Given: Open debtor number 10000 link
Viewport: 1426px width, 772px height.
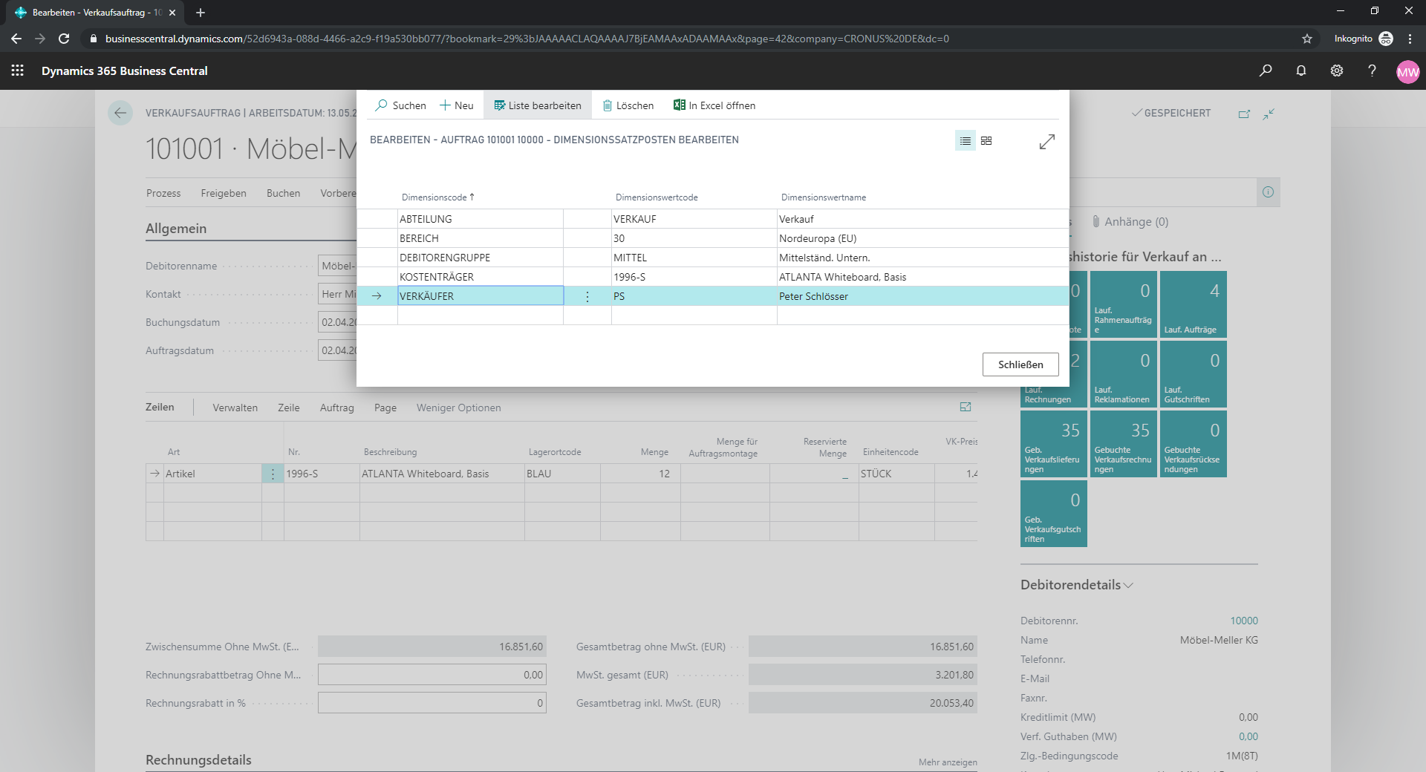Looking at the screenshot, I should [x=1244, y=621].
